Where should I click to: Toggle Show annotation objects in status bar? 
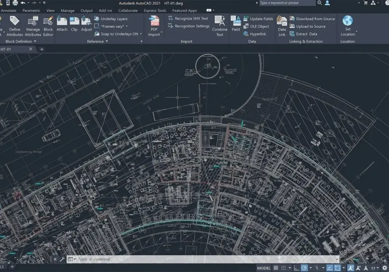(x=350, y=268)
